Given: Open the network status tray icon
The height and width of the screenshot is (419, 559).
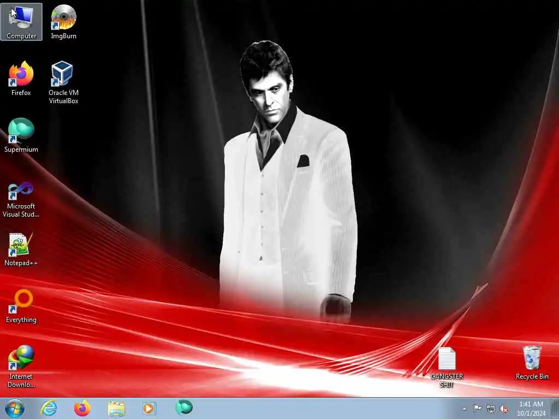Looking at the screenshot, I should (491, 409).
